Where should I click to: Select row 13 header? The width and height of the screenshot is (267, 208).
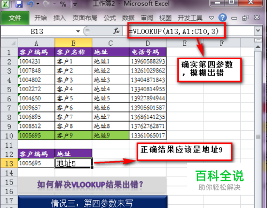[x=9, y=163]
